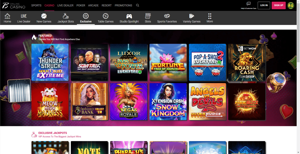Launch Thunderstruck Gold Blitz Extreme game
This screenshot has height=154, width=300.
point(50,62)
